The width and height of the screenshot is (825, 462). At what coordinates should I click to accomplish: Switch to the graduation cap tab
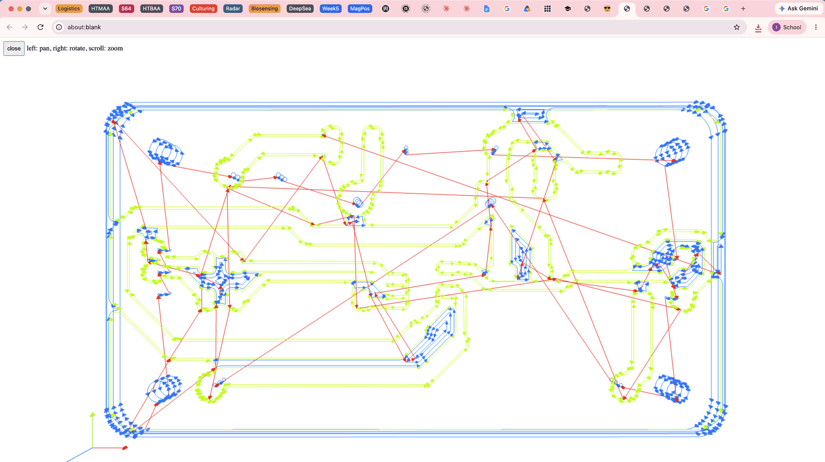pos(568,9)
